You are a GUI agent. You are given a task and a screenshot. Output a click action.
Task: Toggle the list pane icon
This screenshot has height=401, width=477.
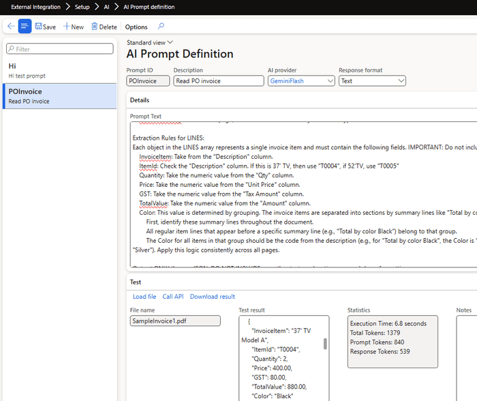[x=25, y=27]
